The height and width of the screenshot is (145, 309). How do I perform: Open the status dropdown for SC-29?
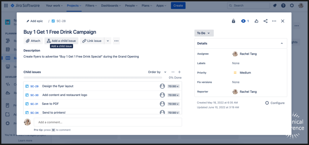tap(173, 86)
